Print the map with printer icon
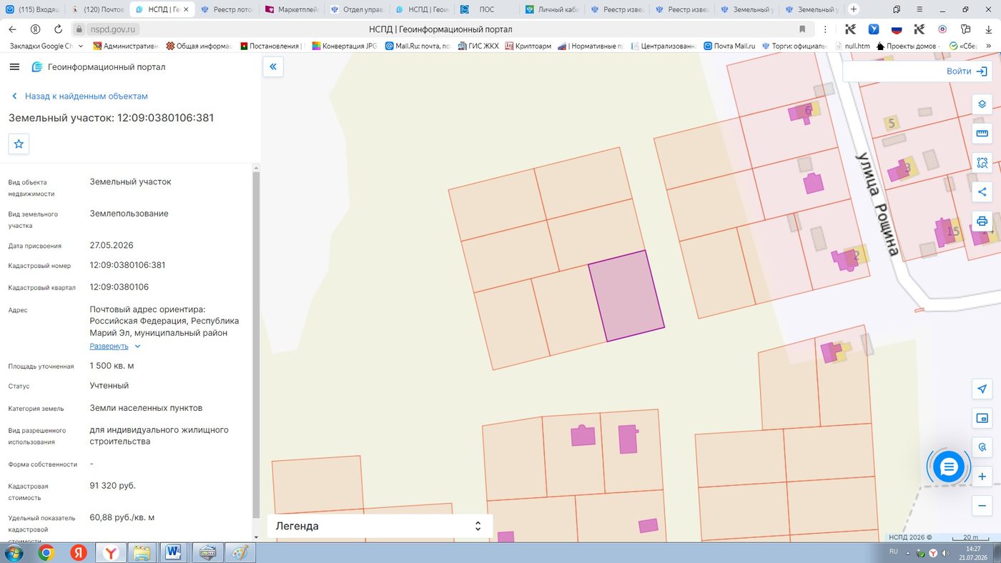Viewport: 1001px width, 563px height. (982, 221)
